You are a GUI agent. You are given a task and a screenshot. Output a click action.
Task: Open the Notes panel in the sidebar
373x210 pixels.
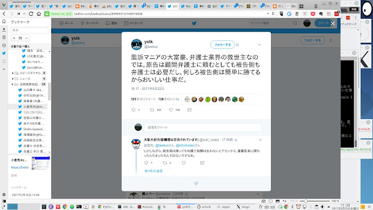[4, 37]
